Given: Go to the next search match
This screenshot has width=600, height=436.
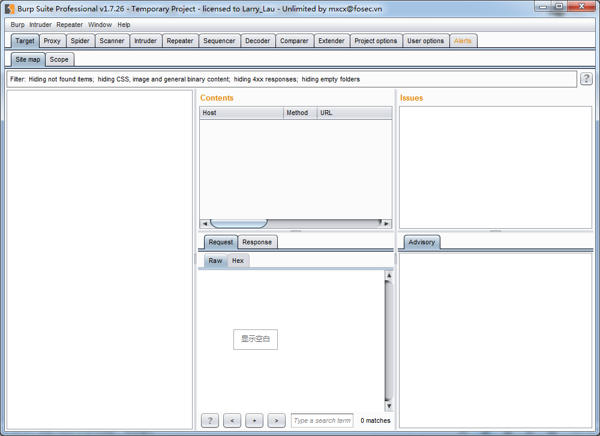Looking at the screenshot, I should pos(276,420).
